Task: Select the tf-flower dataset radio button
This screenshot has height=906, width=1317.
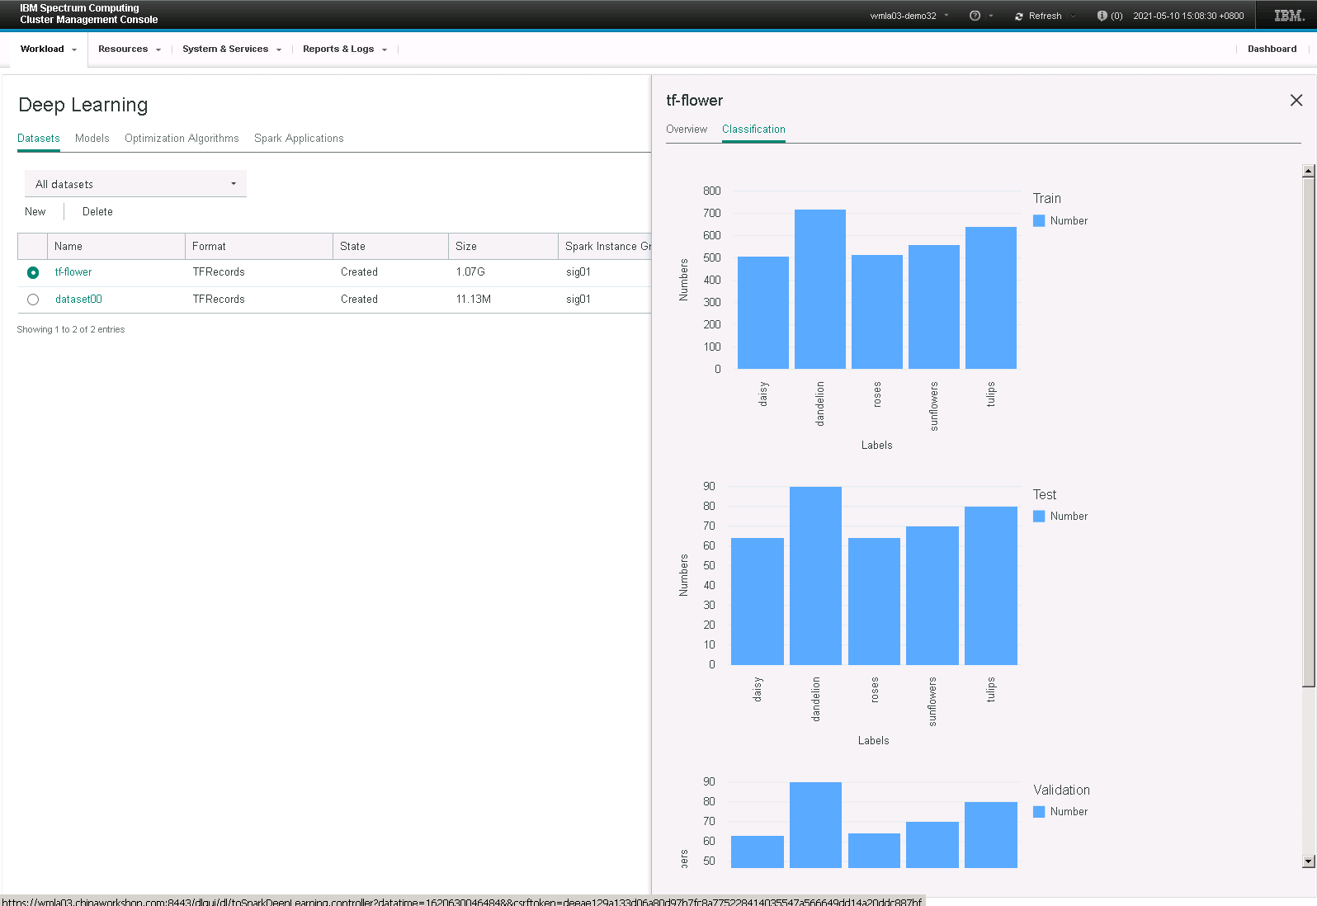Action: 33,272
